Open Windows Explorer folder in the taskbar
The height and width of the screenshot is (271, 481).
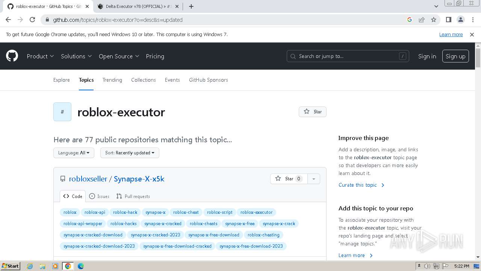(42, 266)
